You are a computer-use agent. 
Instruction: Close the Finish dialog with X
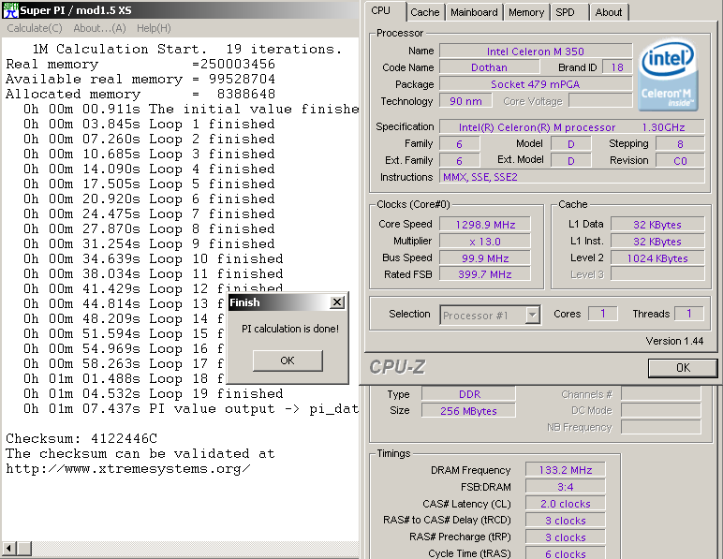click(x=337, y=302)
